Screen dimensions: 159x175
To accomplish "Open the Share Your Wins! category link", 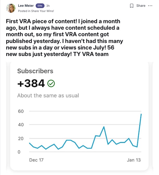I will click(42, 11).
